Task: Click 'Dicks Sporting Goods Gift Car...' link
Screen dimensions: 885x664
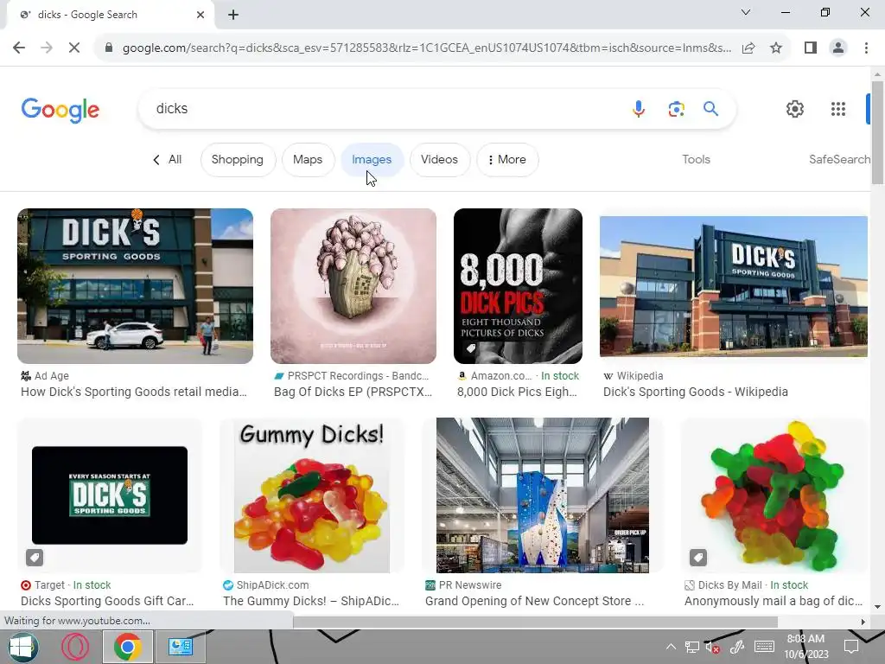Action: (107, 602)
